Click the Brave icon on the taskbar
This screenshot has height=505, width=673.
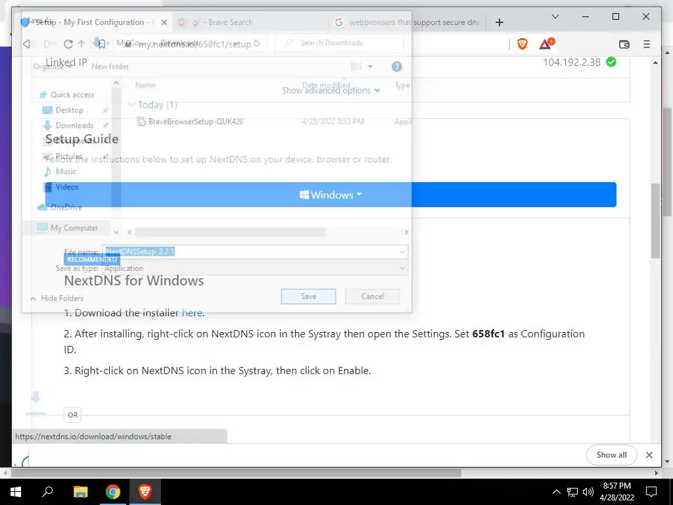[145, 492]
